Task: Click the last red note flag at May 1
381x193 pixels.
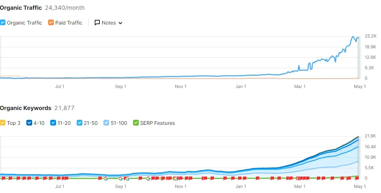Action: pyautogui.click(x=357, y=178)
